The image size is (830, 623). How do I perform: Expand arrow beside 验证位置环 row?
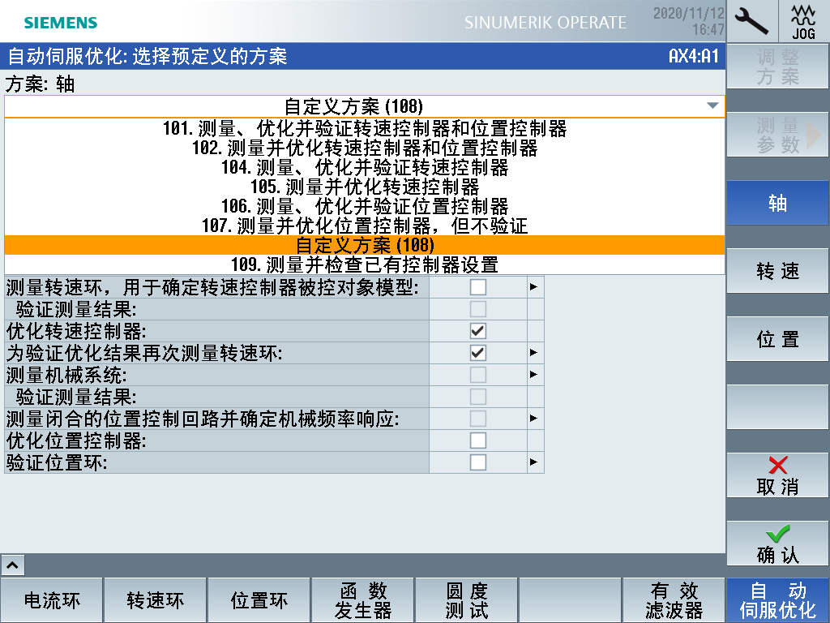[534, 462]
